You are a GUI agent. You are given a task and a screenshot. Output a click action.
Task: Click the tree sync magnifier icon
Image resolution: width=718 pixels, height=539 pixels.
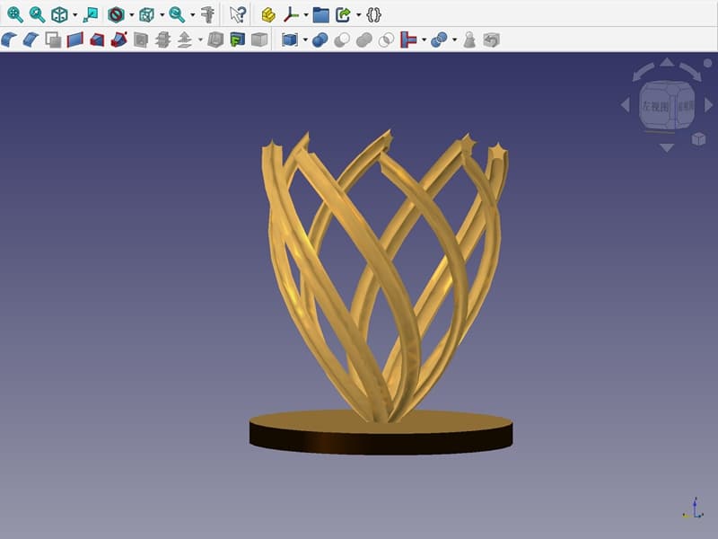point(177,14)
